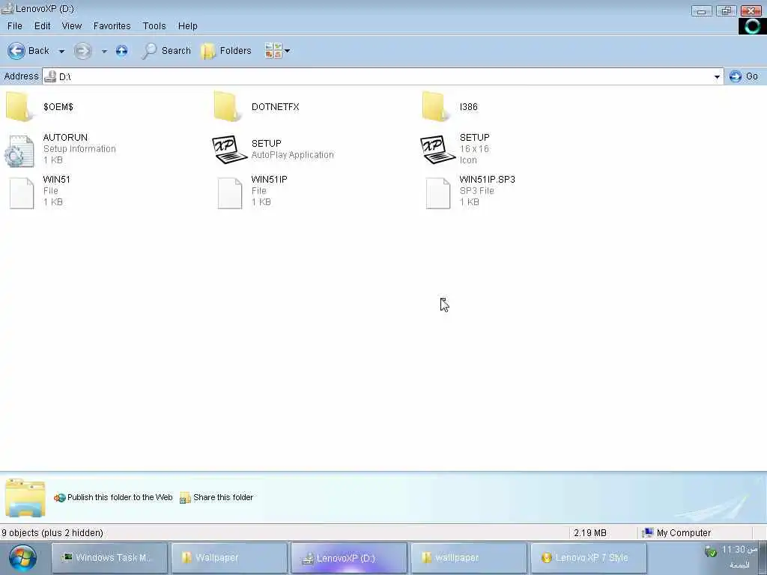
Task: Click the 2.19 MB status bar entry
Action: pos(590,532)
